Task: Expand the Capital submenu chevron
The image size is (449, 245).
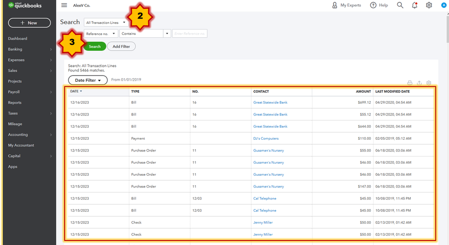Action: tap(51, 156)
